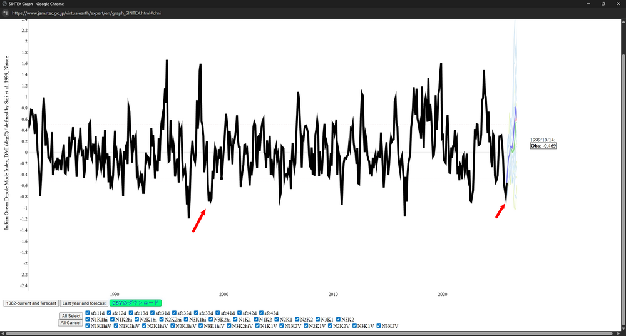
Task: Minimize the Chrome window
Action: tap(586, 4)
